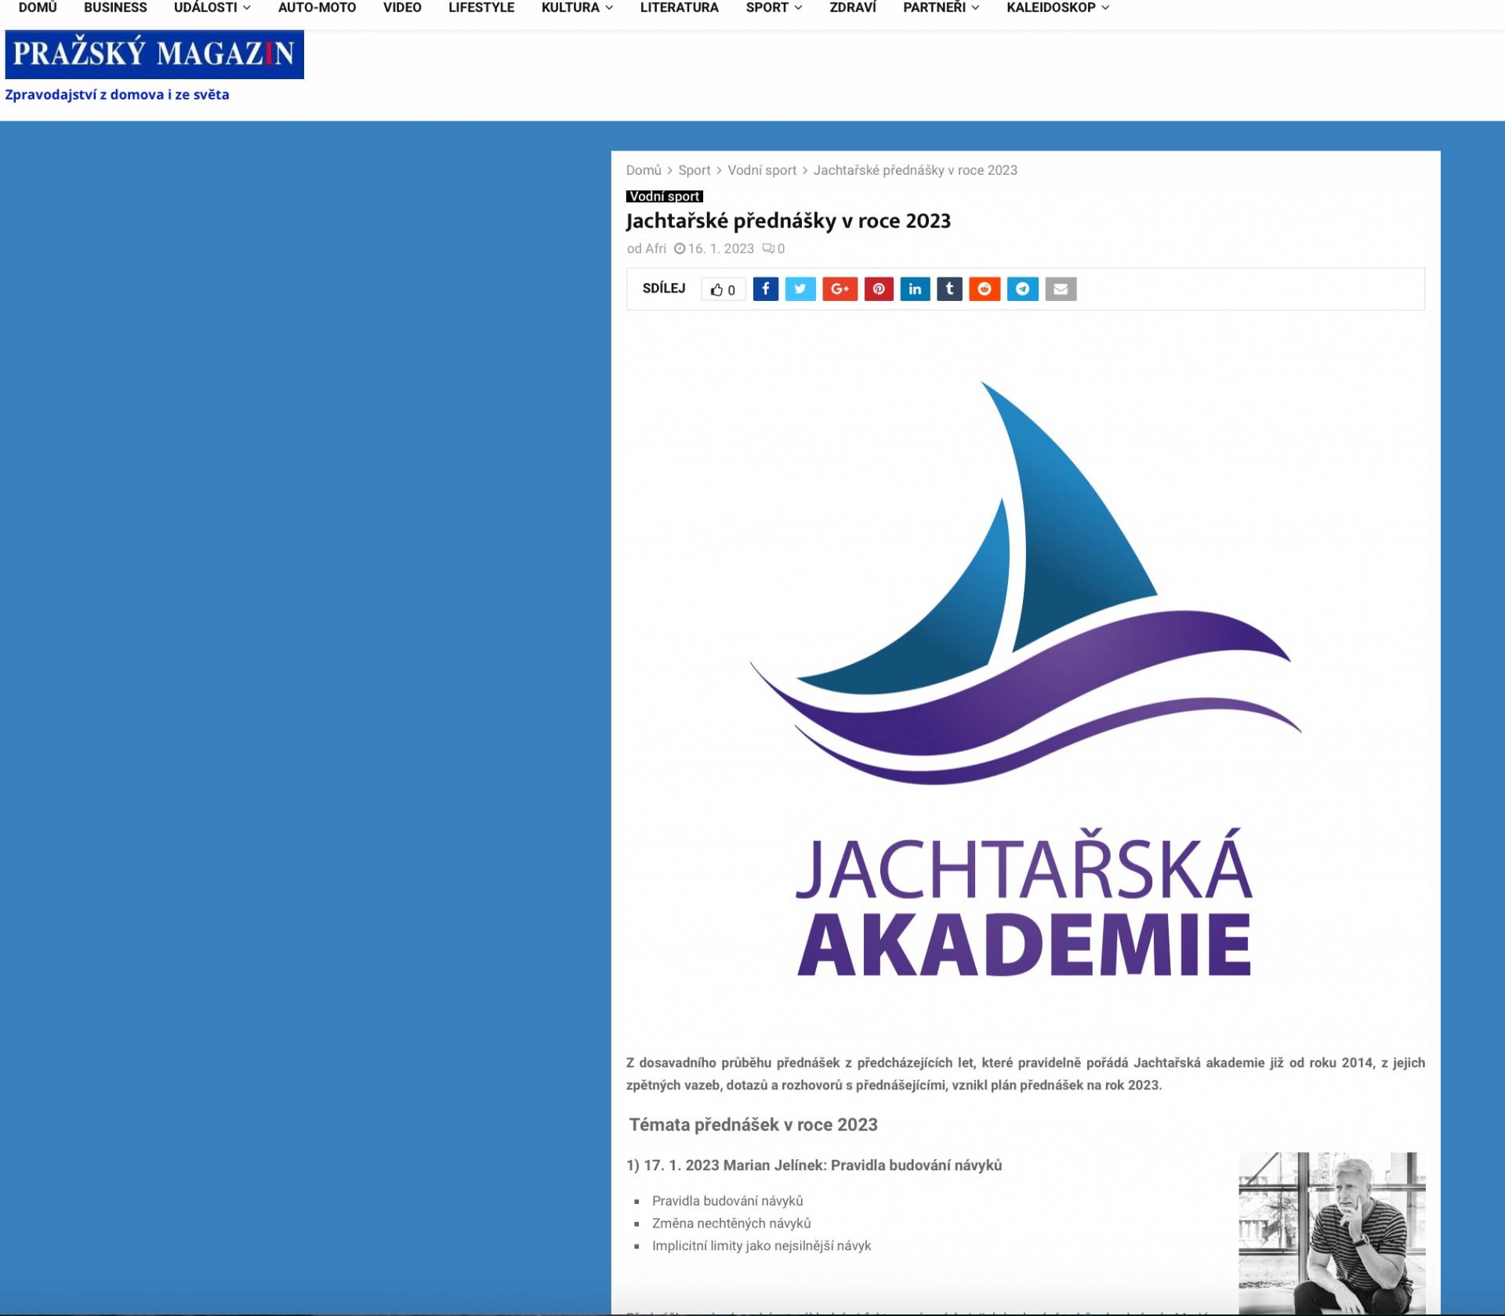The image size is (1505, 1316).
Task: Open author Afri's profile link
Action: pyautogui.click(x=655, y=248)
